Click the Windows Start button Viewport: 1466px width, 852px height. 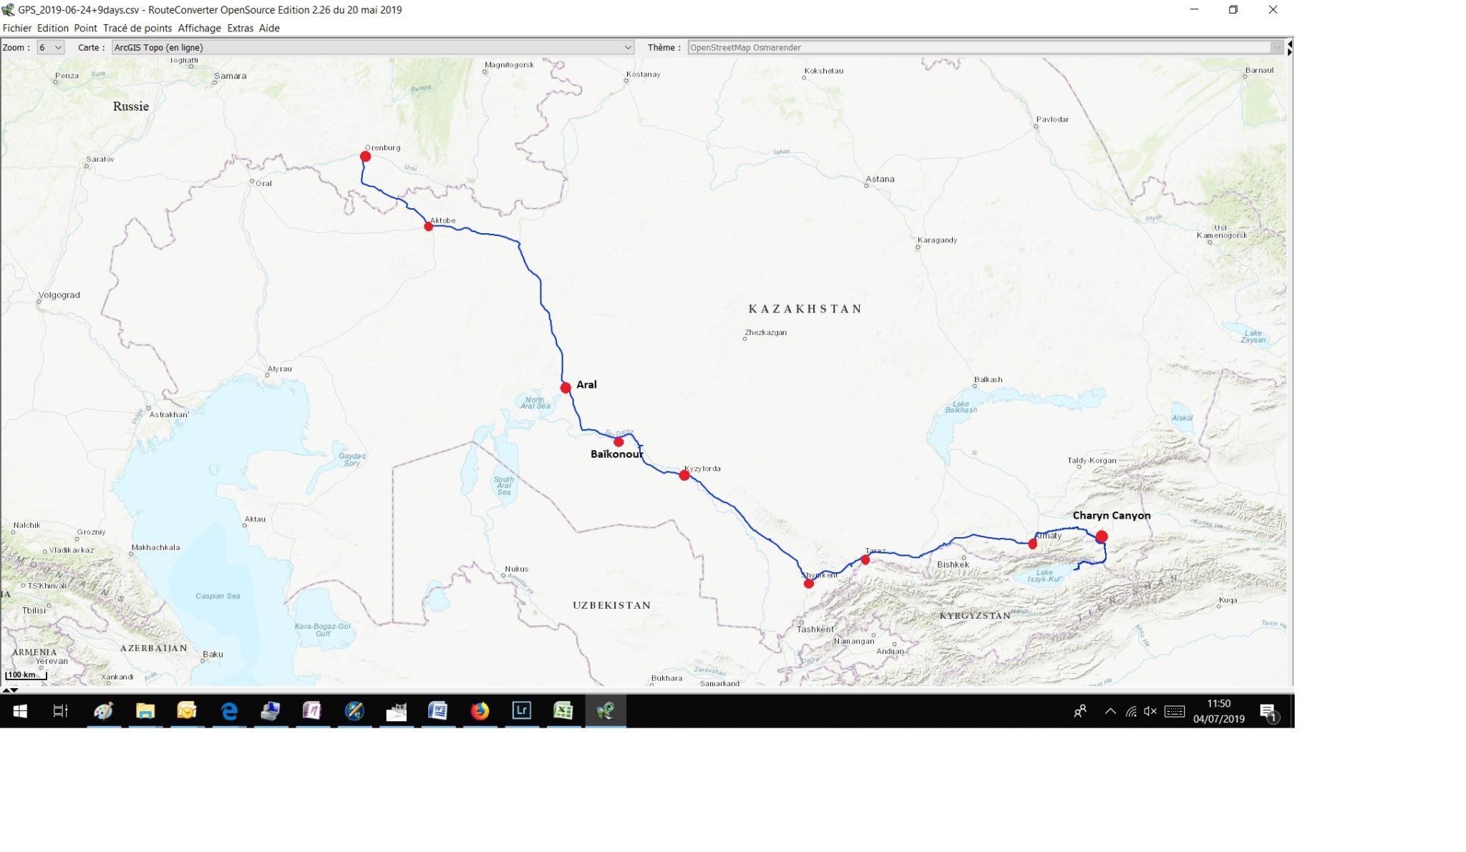[x=20, y=711]
